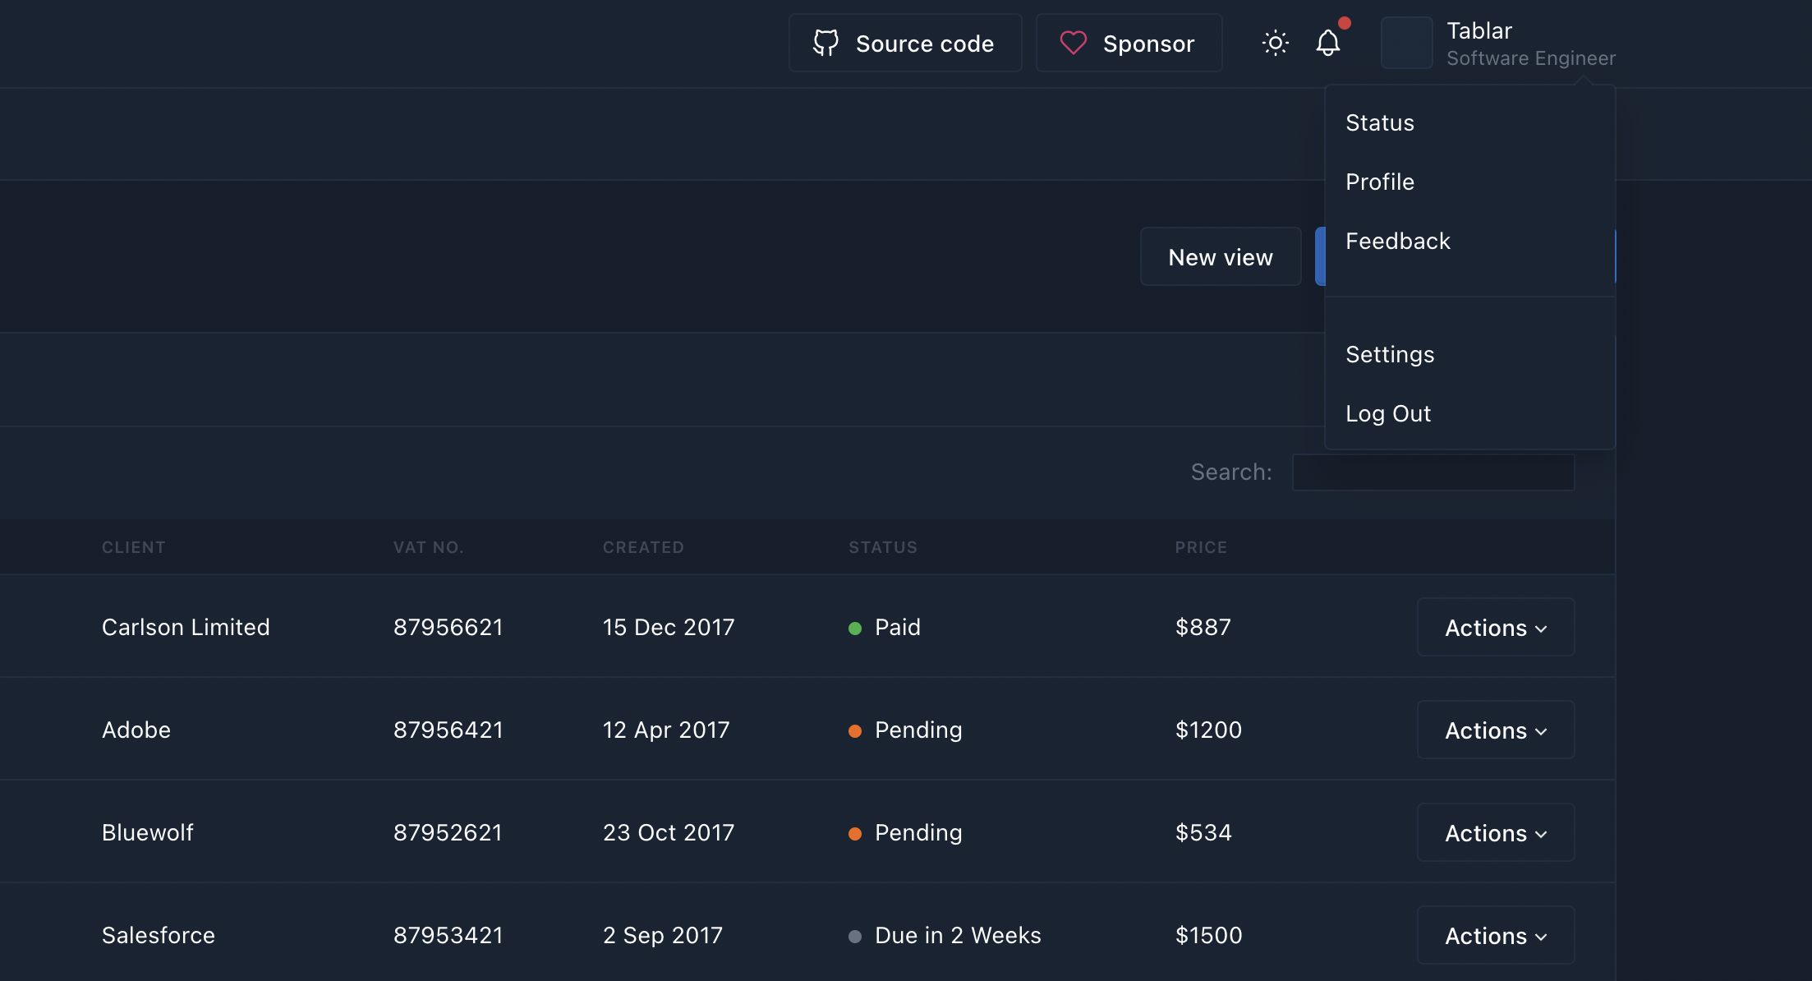The width and height of the screenshot is (1812, 981).
Task: Sort by Price column header
Action: (1201, 547)
